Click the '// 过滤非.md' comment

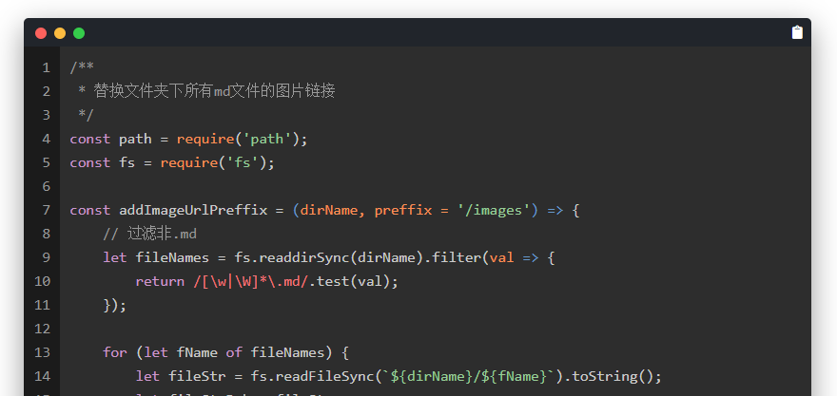pos(149,234)
